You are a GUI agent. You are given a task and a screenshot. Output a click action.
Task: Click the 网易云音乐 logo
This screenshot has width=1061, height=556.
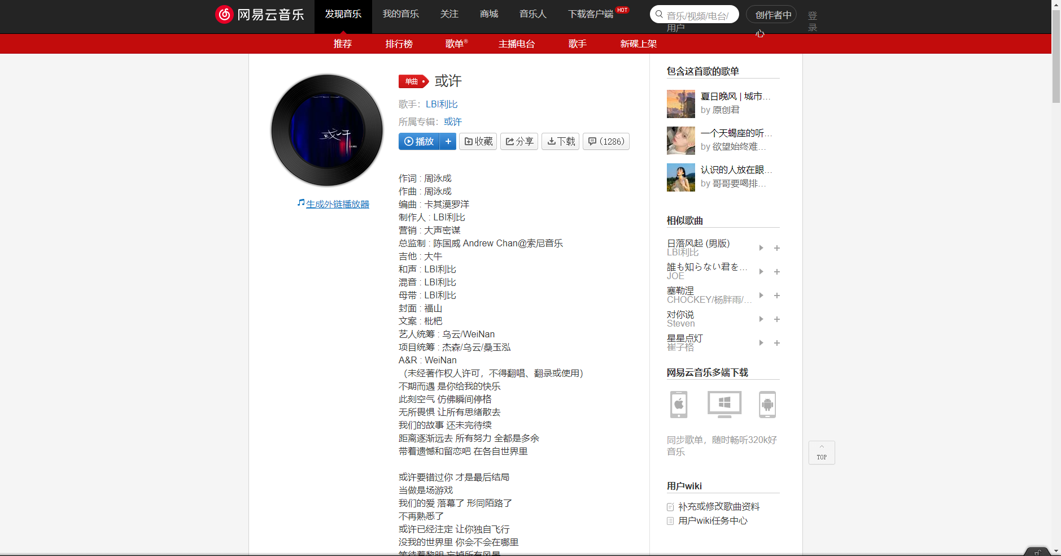259,14
